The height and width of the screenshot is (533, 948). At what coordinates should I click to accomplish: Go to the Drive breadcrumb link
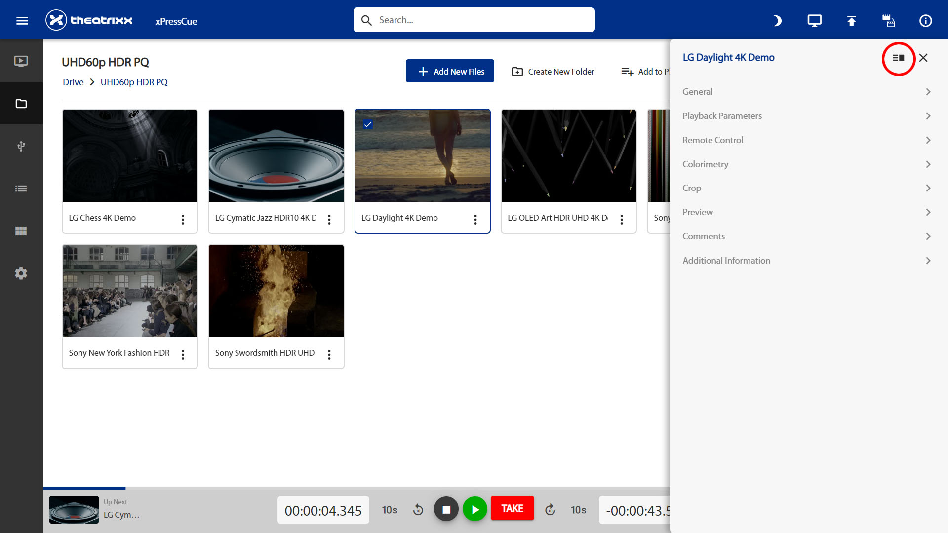(73, 82)
